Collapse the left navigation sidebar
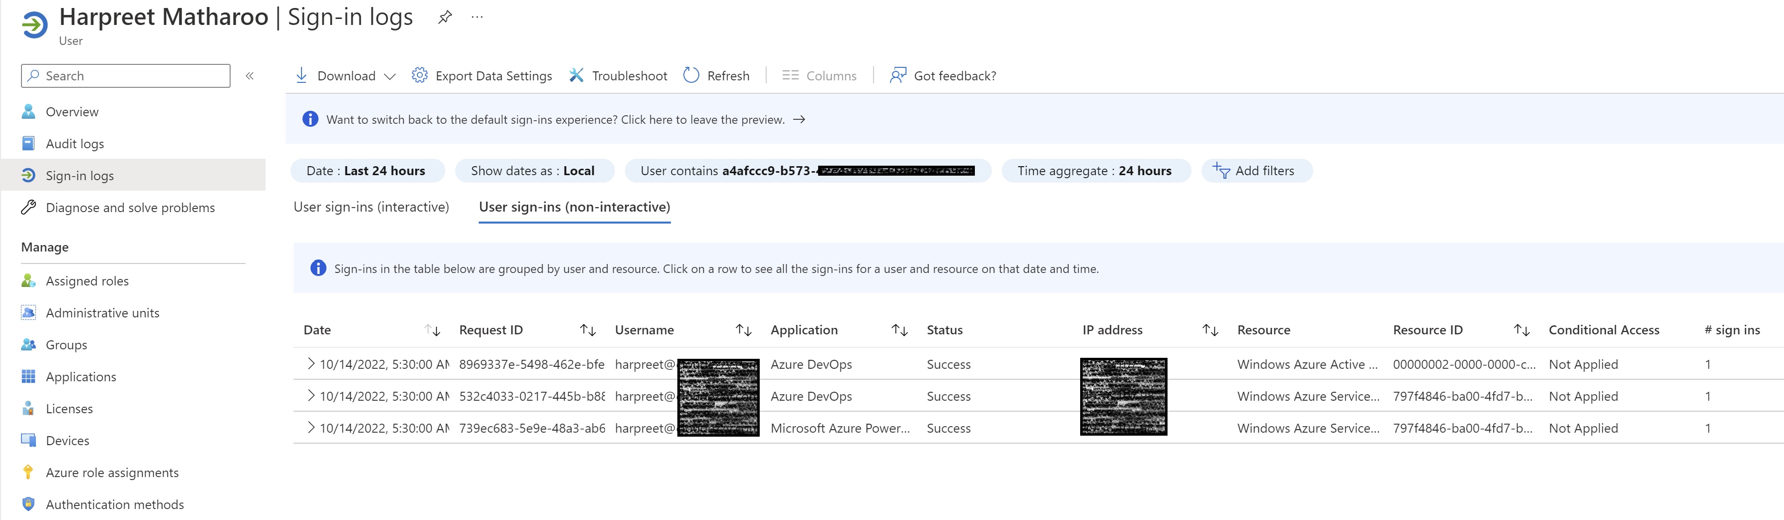This screenshot has height=520, width=1784. coord(249,76)
